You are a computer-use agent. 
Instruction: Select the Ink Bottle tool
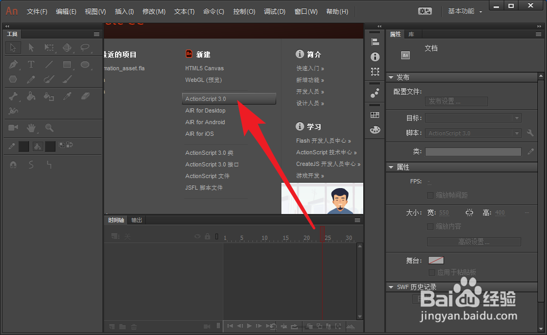[49, 96]
